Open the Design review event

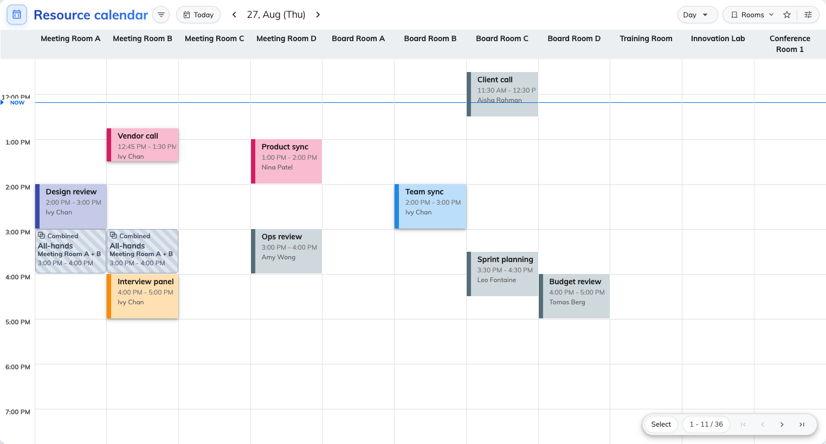point(71,206)
